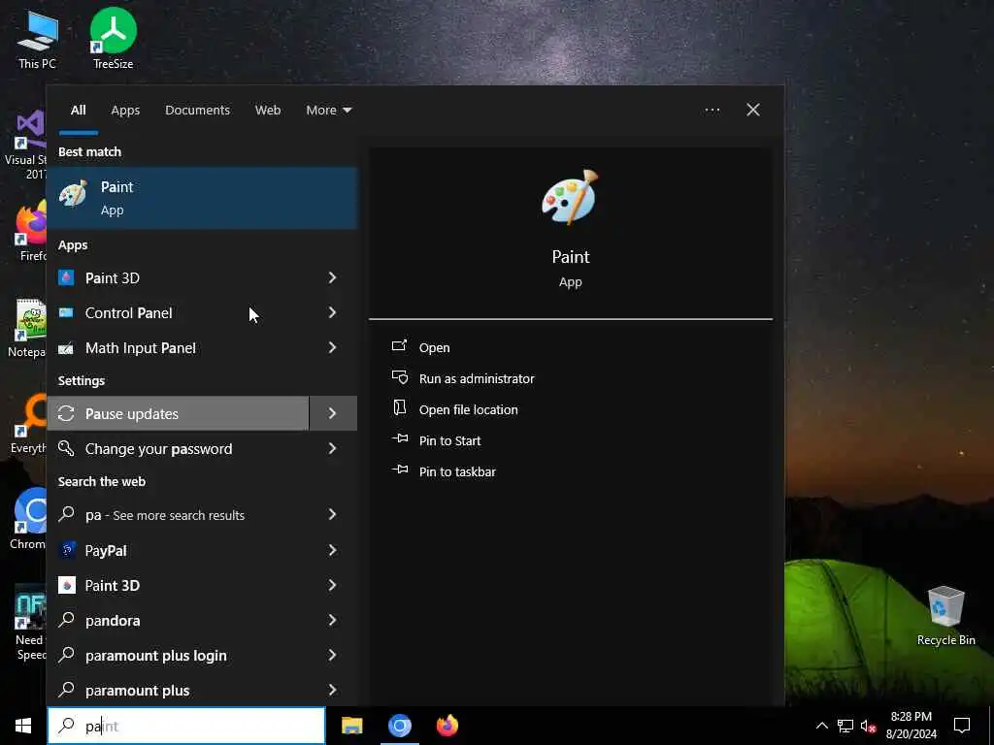The width and height of the screenshot is (994, 745).
Task: Click the Pin to taskbar pin icon
Action: click(400, 470)
